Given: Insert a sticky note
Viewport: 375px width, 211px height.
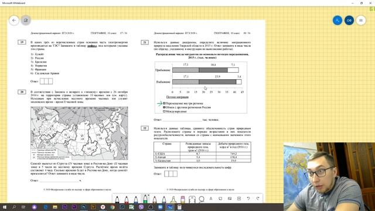Looking at the screenshot, I should [x=220, y=199].
